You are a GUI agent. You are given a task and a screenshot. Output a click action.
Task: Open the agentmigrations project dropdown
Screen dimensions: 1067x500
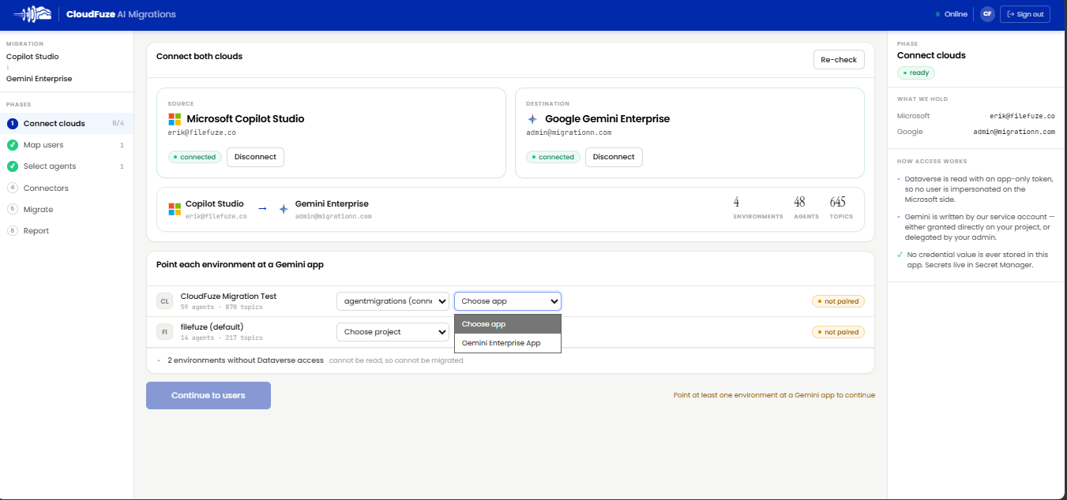(x=393, y=301)
